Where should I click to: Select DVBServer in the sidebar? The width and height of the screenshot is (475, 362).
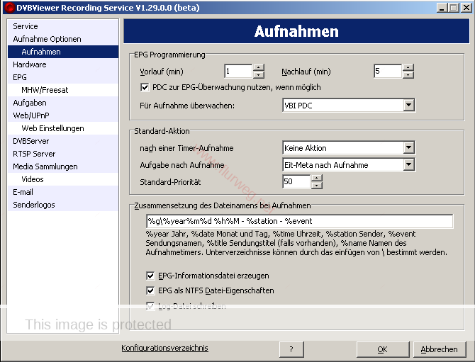click(x=63, y=141)
